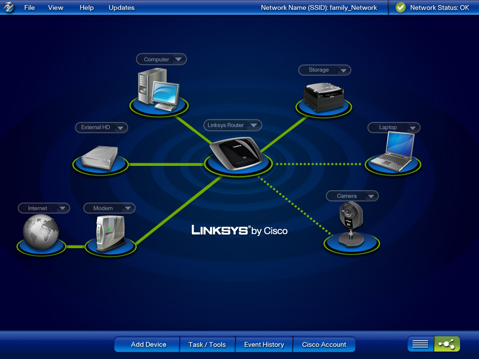Click the application logo in top-left corner
The height and width of the screenshot is (359, 479).
(x=9, y=7)
